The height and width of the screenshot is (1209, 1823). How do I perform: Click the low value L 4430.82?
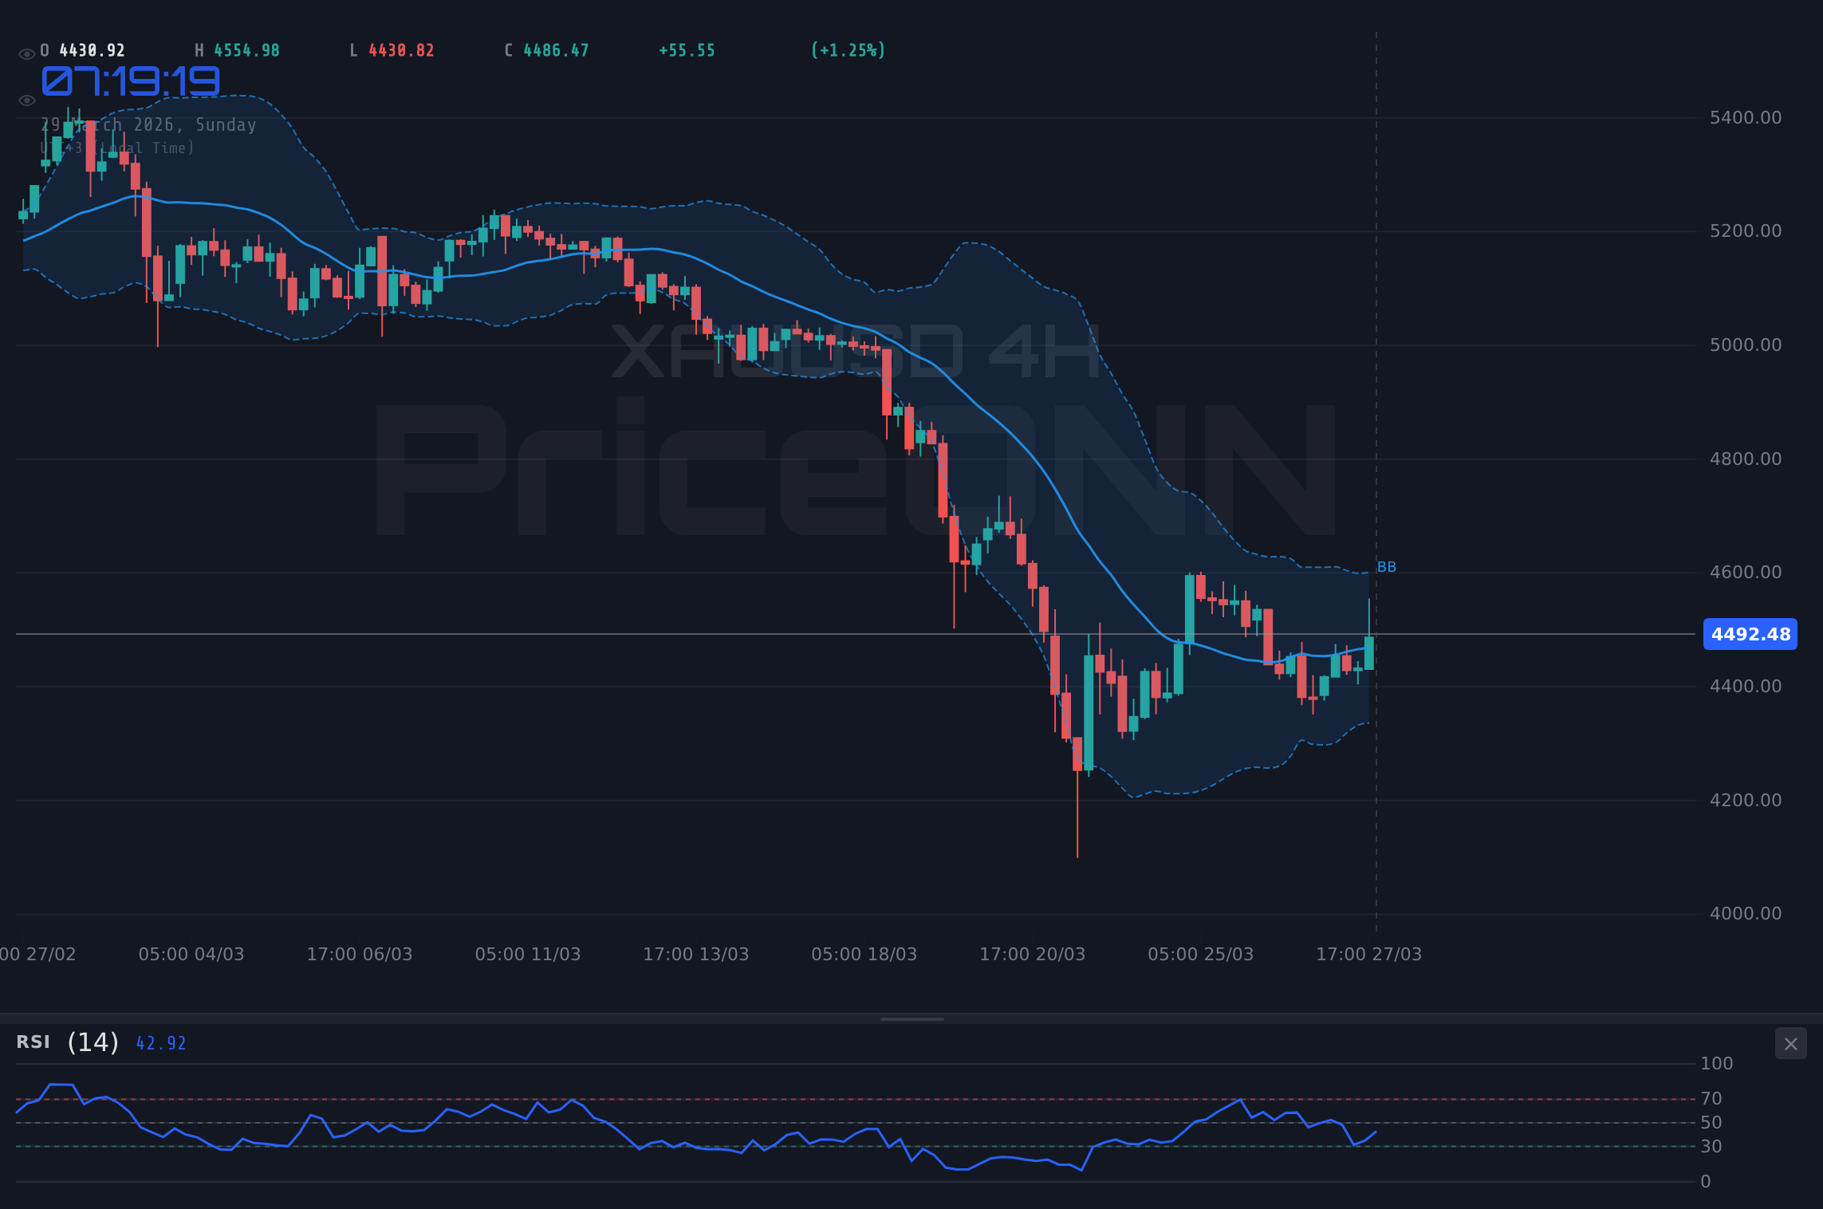click(392, 49)
